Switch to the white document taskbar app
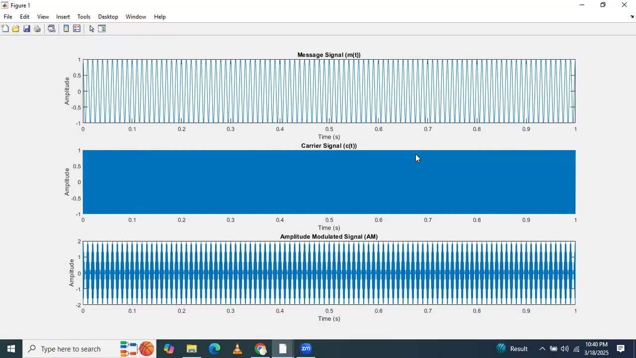This screenshot has height=358, width=636. click(x=283, y=349)
